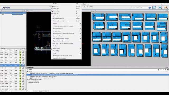Toggle the lock for the 1.44 : 1 result

(x=23, y=70)
